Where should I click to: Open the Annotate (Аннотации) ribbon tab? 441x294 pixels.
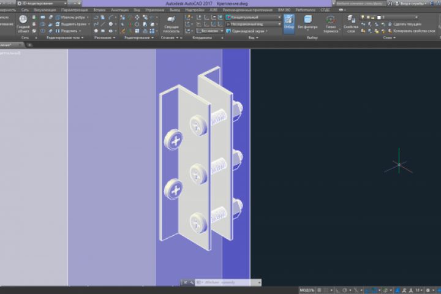pyautogui.click(x=120, y=10)
